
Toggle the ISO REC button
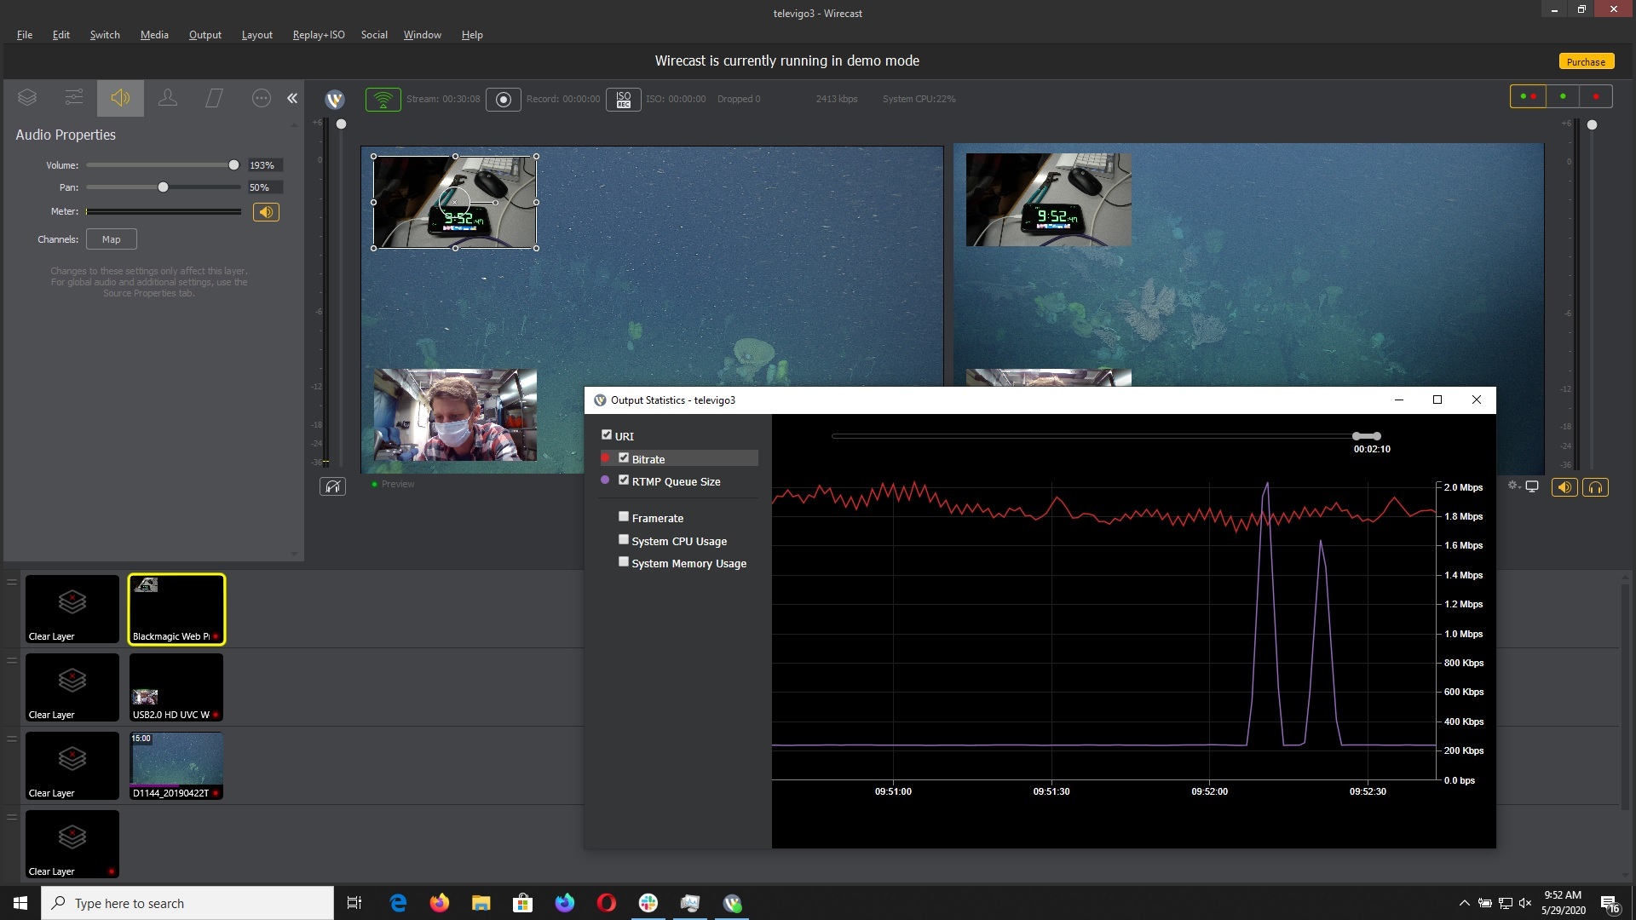(624, 100)
